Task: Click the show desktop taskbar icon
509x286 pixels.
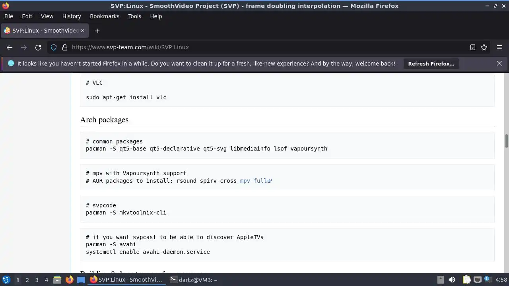Action: (81, 280)
